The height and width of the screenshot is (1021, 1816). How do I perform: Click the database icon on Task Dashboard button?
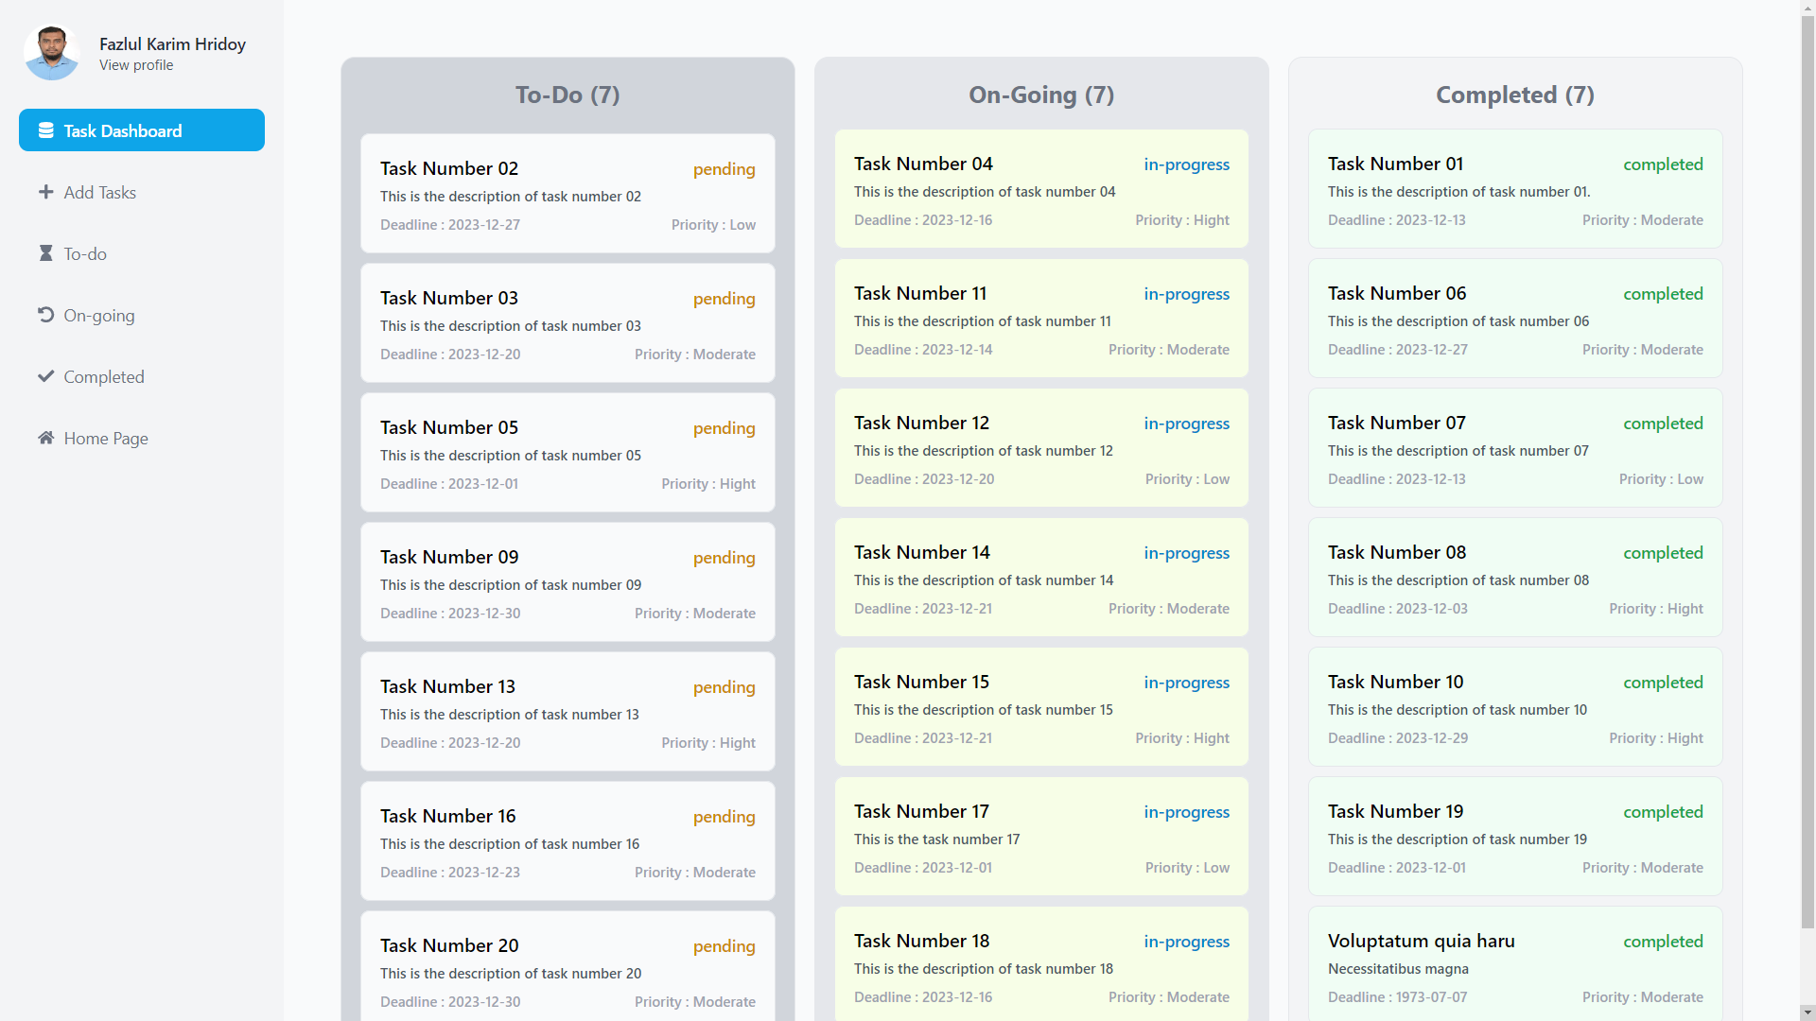[x=45, y=130]
